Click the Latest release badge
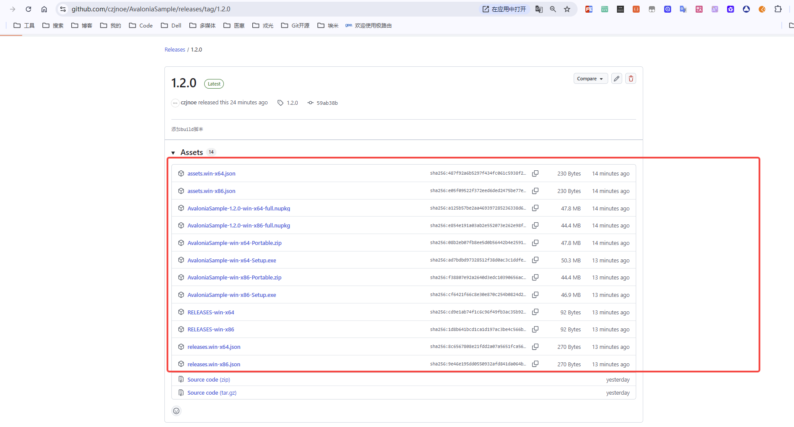The height and width of the screenshot is (427, 794). (x=214, y=84)
